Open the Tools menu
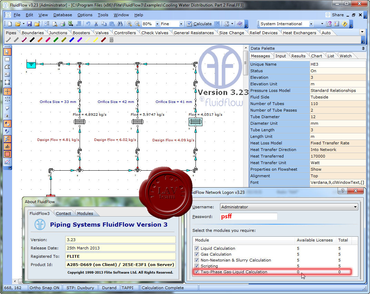Viewport: 370px width, 294px height. tap(103, 15)
